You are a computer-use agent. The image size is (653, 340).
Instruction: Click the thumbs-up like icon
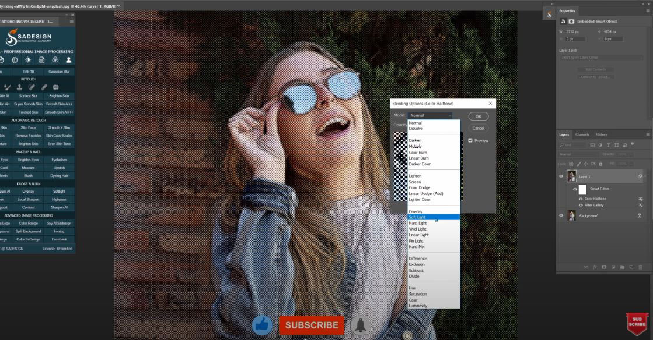[x=262, y=325]
